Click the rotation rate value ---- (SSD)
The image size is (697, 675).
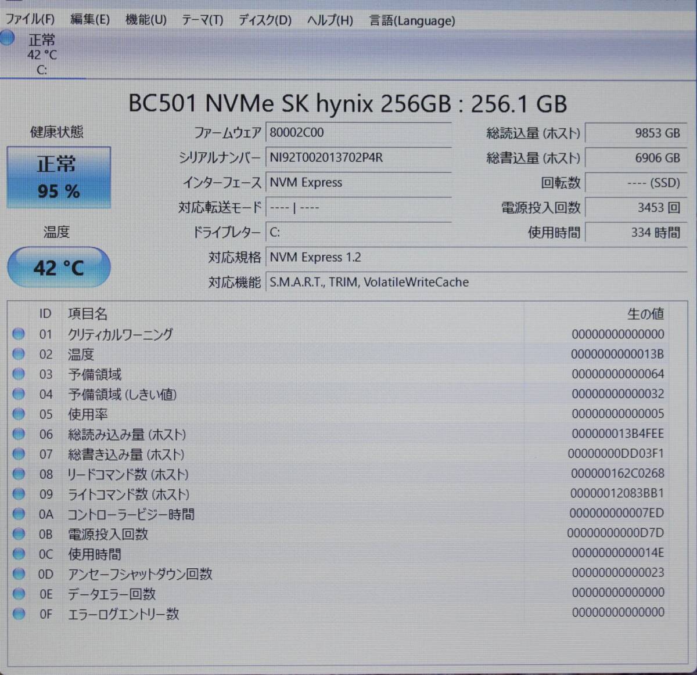(636, 183)
